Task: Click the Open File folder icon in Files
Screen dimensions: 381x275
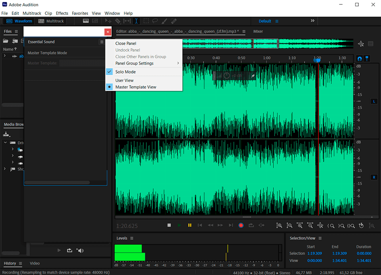Action: (6, 41)
